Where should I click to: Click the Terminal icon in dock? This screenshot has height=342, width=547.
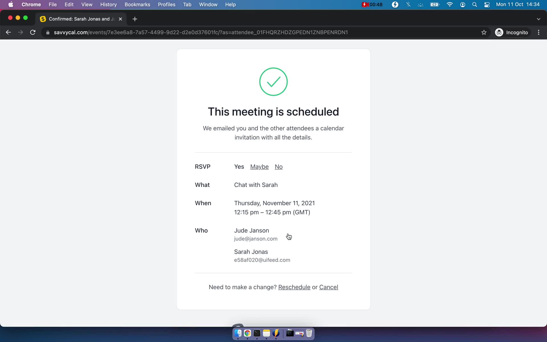[x=256, y=333]
